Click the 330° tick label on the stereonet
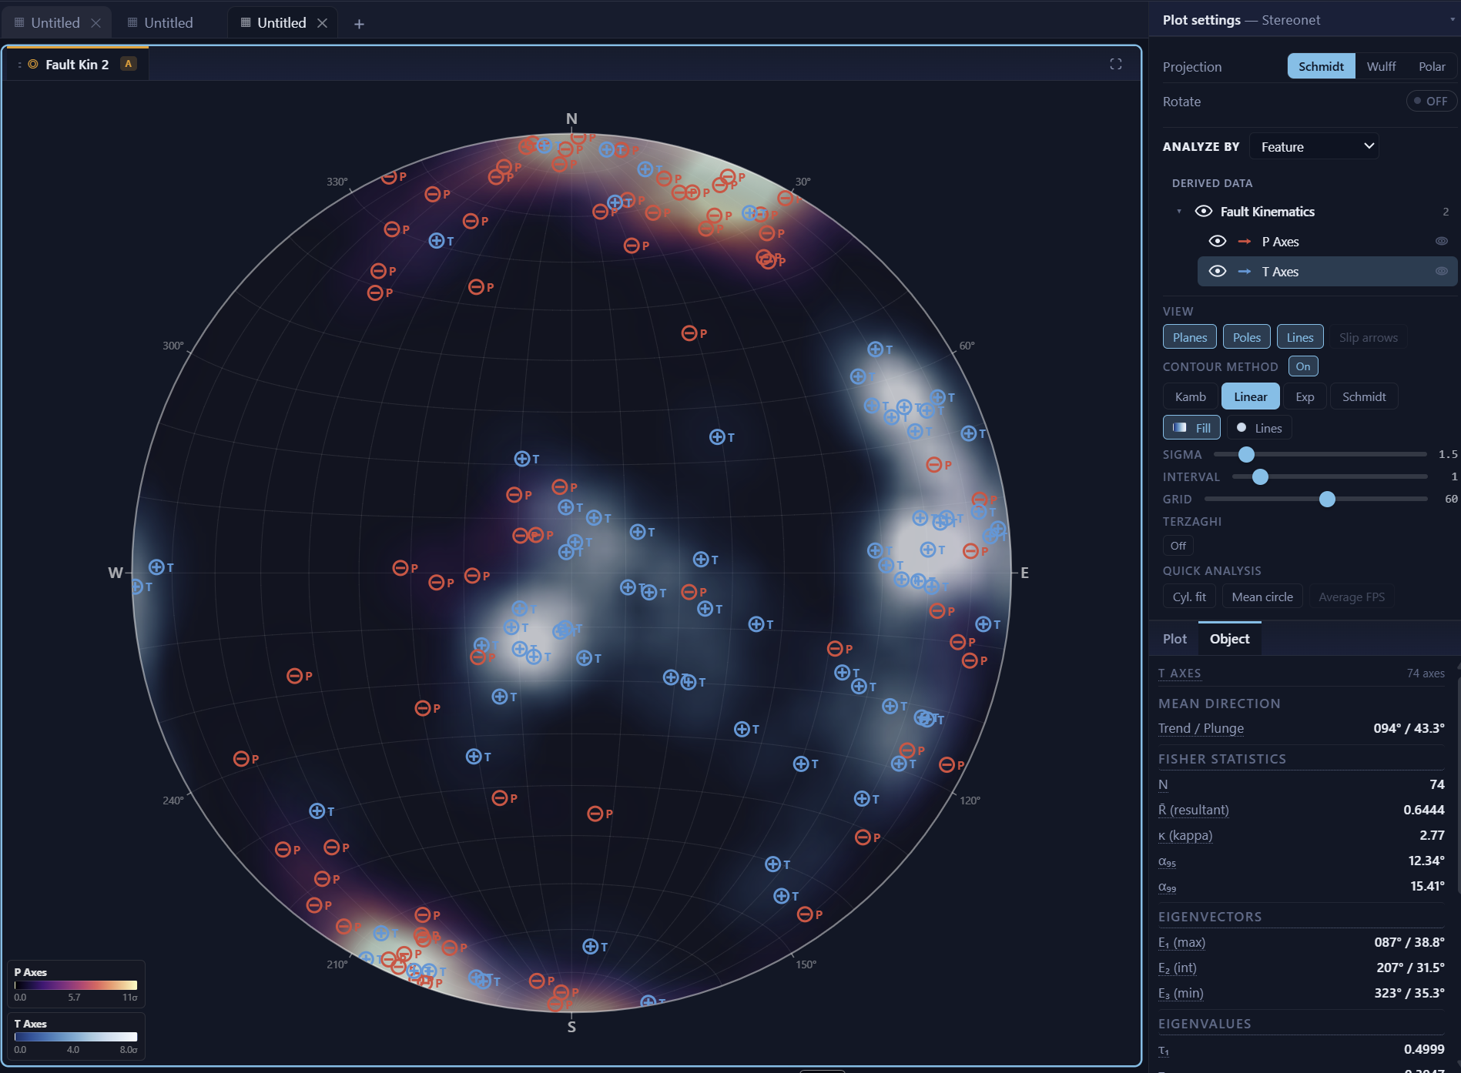The height and width of the screenshot is (1073, 1461). (337, 182)
